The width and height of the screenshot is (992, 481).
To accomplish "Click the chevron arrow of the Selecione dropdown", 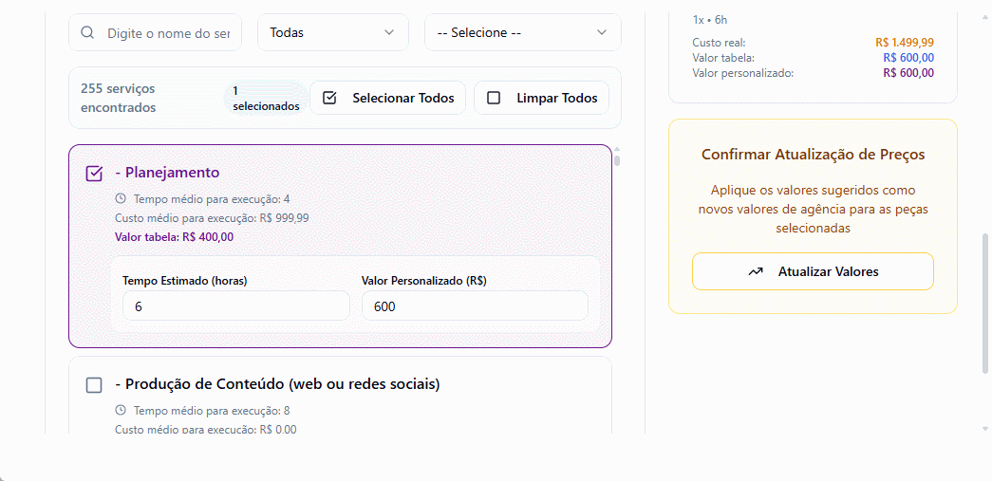I will [602, 32].
